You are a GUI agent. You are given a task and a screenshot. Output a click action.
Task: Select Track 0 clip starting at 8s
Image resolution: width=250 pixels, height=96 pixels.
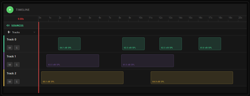pyautogui.click(x=133, y=44)
